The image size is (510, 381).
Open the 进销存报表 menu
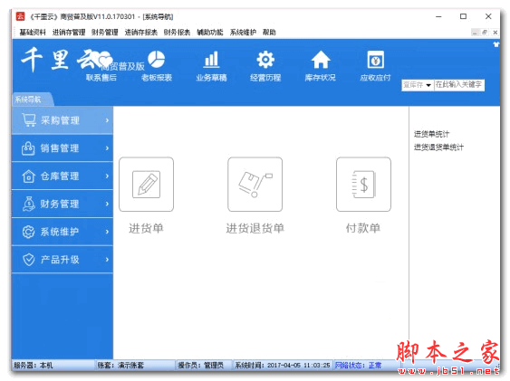[140, 33]
